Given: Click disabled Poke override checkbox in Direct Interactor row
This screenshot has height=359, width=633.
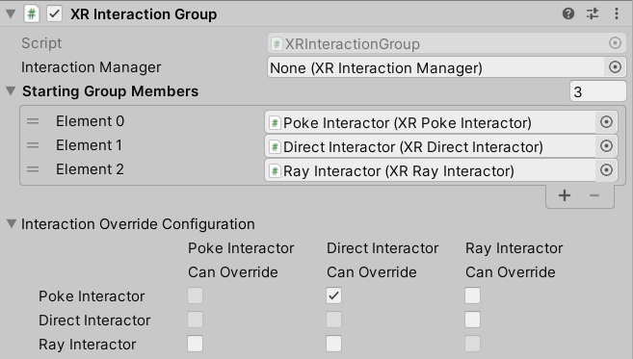Looking at the screenshot, I should 195,320.
